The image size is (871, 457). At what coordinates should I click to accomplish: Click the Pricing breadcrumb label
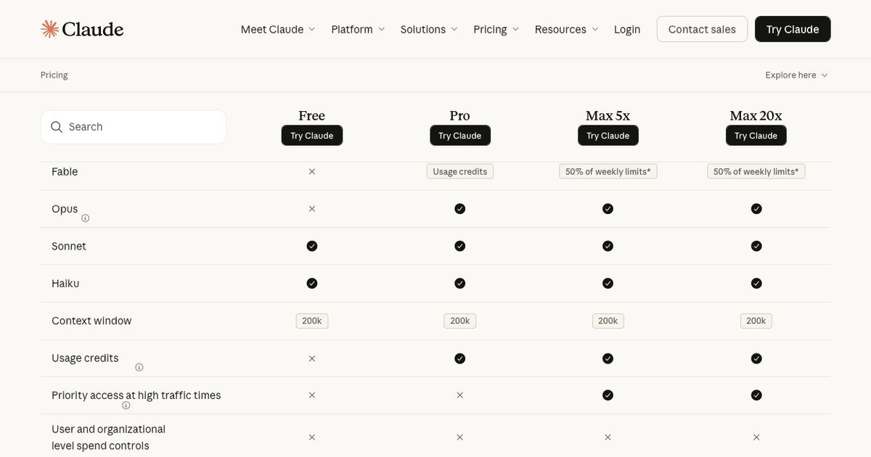54,75
